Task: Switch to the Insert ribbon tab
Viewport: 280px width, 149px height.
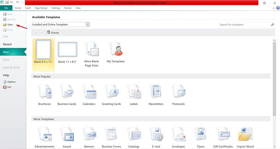Action: [28, 8]
